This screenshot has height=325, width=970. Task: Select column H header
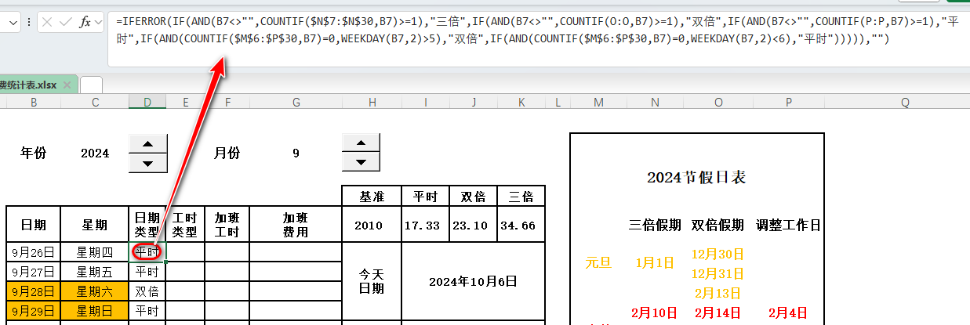[x=372, y=103]
